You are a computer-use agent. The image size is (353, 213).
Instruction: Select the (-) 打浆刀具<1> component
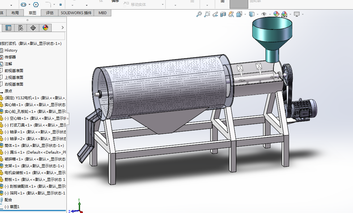coord(35,125)
